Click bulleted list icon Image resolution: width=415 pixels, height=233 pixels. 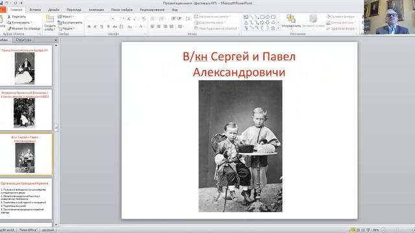click(x=153, y=19)
